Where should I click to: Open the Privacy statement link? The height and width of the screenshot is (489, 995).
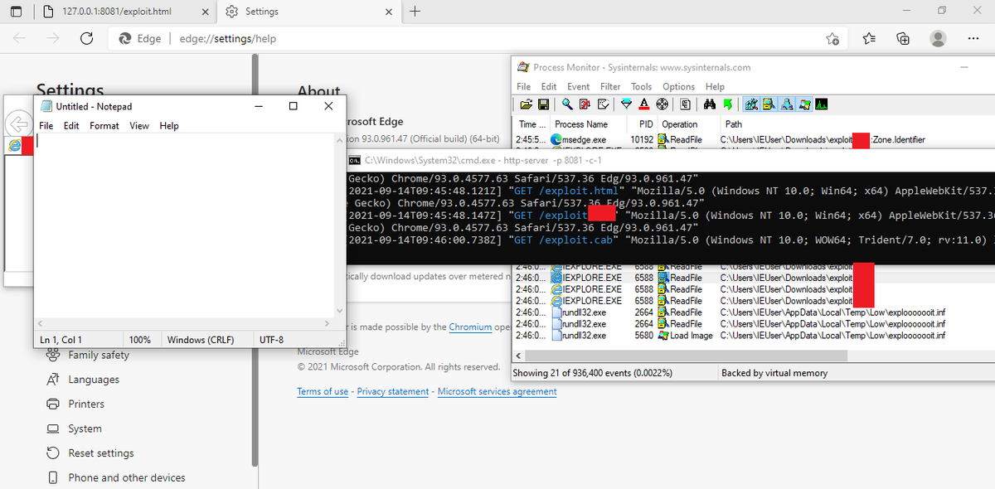tap(393, 391)
